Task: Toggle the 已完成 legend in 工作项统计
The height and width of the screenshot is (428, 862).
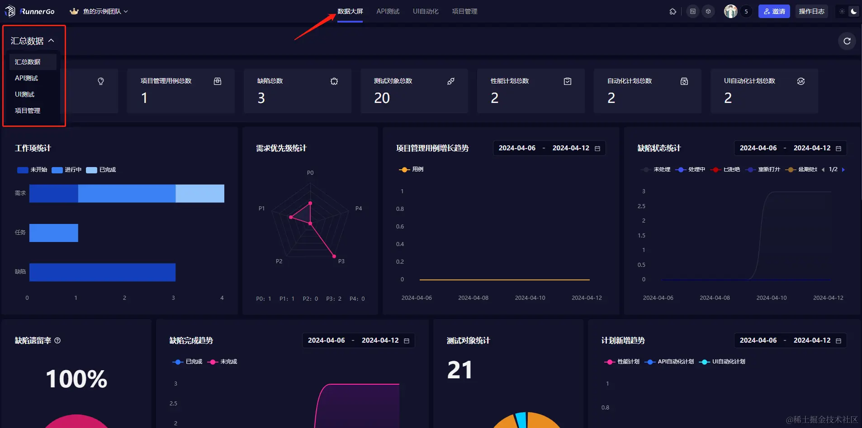Action: 101,170
